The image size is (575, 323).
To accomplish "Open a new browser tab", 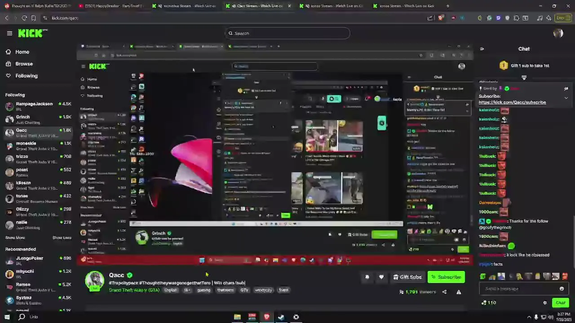I will pyautogui.click(x=447, y=6).
